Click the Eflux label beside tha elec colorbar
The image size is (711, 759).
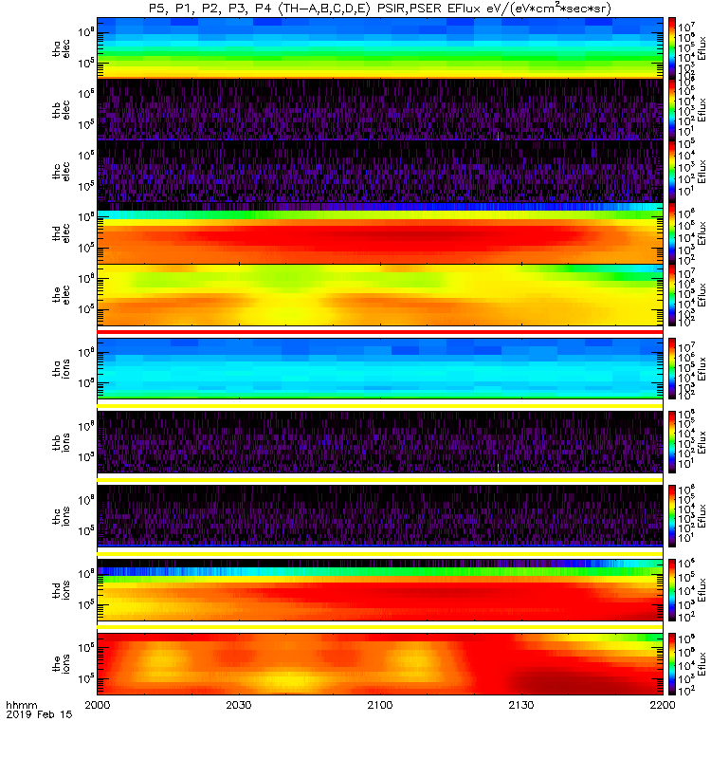702,48
